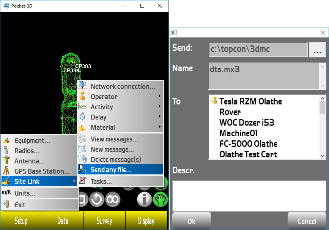Confirm send dialog with Ok

click(x=191, y=221)
